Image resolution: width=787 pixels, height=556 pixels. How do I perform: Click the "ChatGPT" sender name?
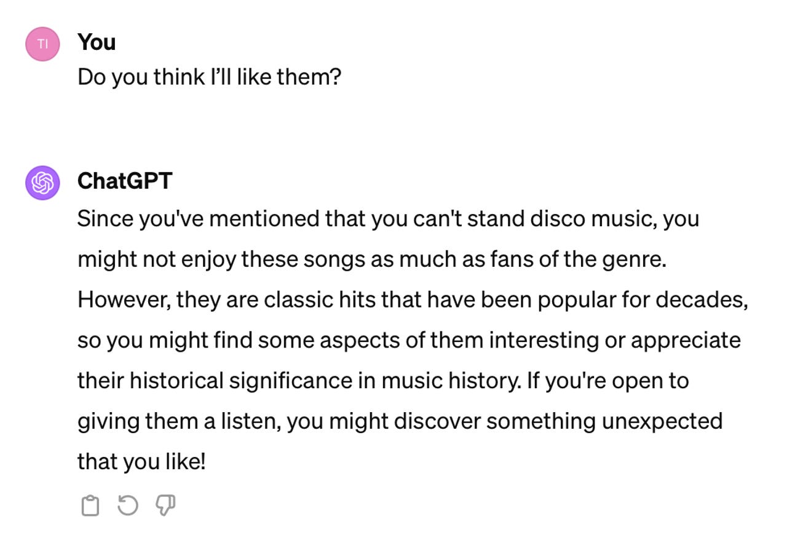125,181
